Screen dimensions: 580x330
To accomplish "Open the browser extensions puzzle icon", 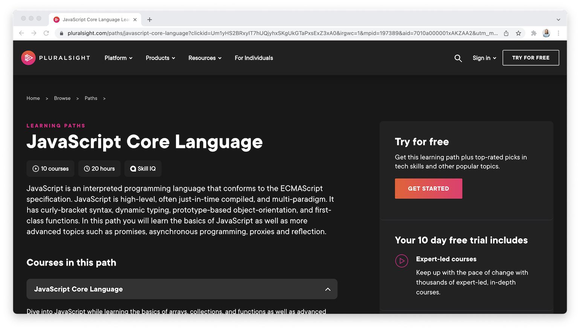I will coord(534,33).
